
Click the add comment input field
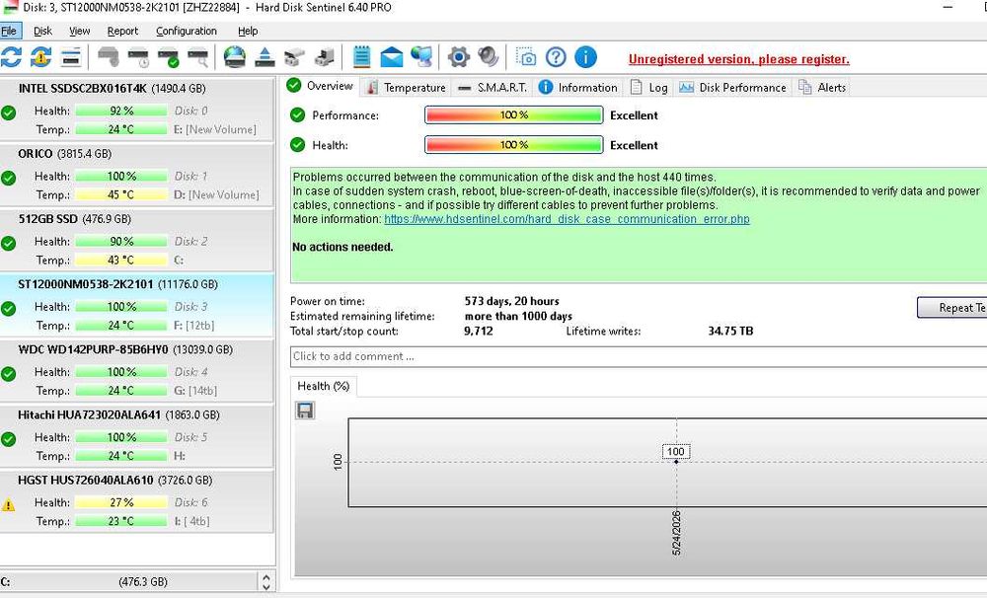tap(639, 356)
